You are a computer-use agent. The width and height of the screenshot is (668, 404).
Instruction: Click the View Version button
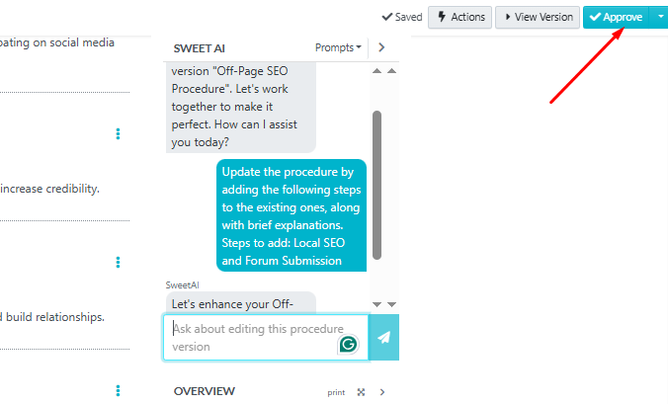tap(538, 18)
